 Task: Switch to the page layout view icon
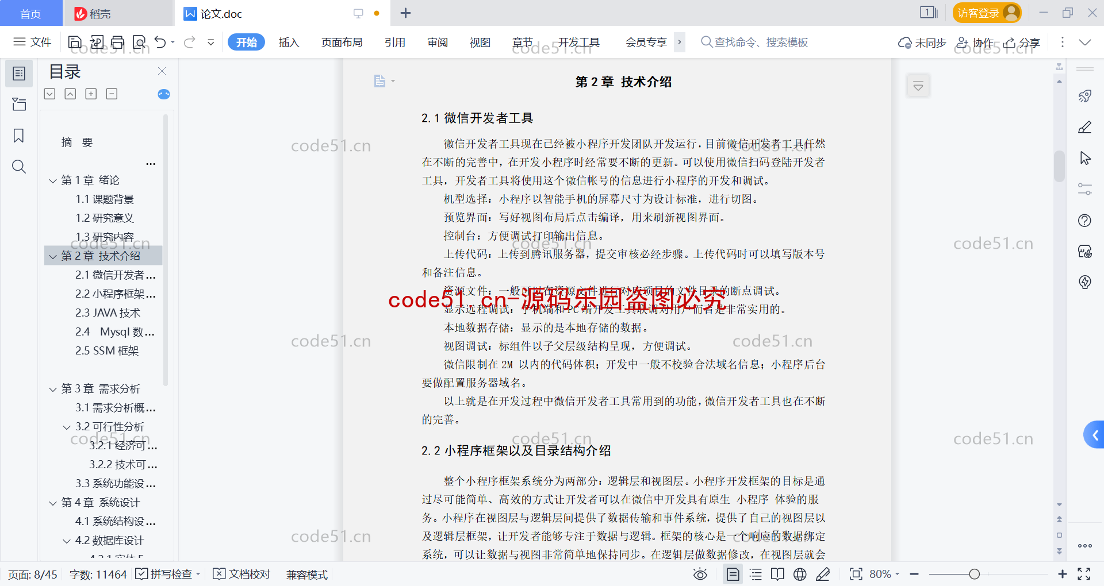pyautogui.click(x=733, y=574)
